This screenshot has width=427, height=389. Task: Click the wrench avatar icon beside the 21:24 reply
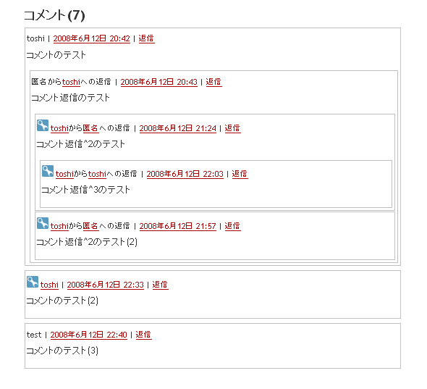coord(43,125)
